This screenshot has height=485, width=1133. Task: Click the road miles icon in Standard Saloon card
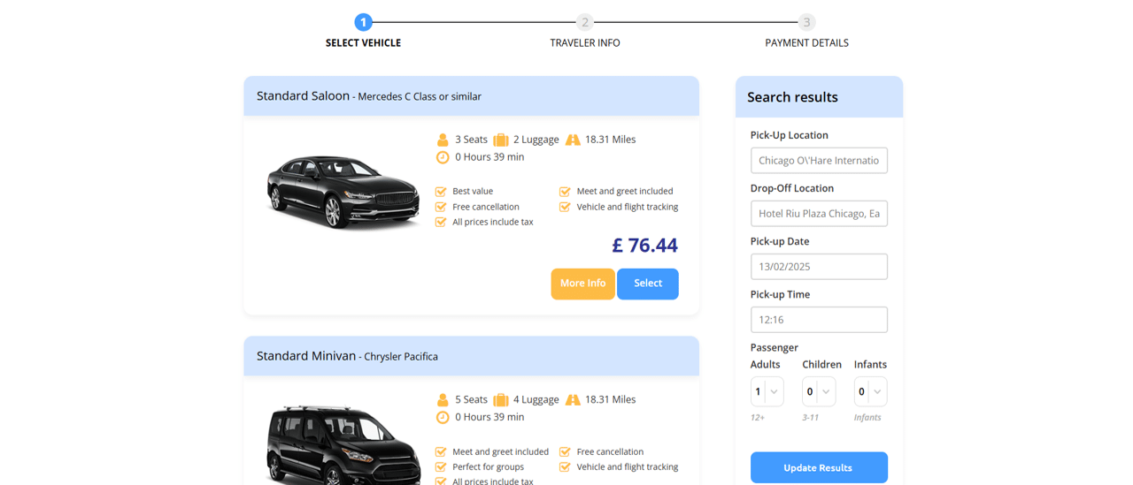click(573, 140)
